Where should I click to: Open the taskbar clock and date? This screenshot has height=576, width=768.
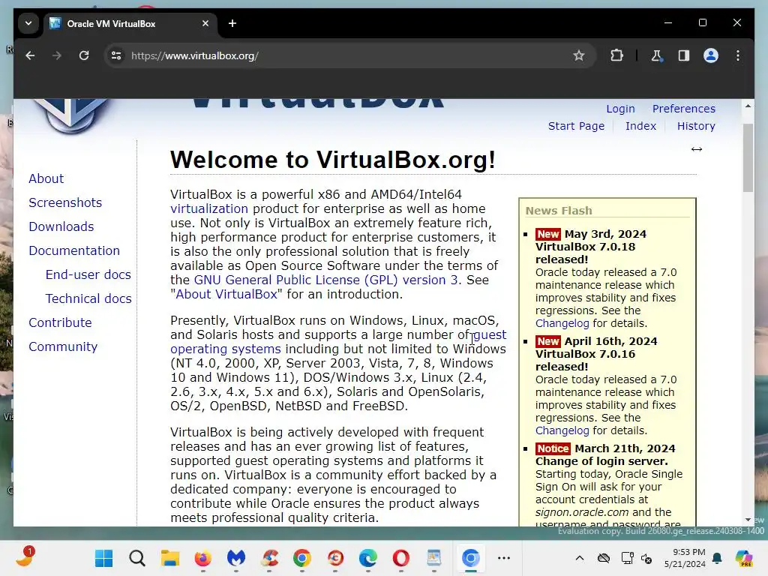685,558
